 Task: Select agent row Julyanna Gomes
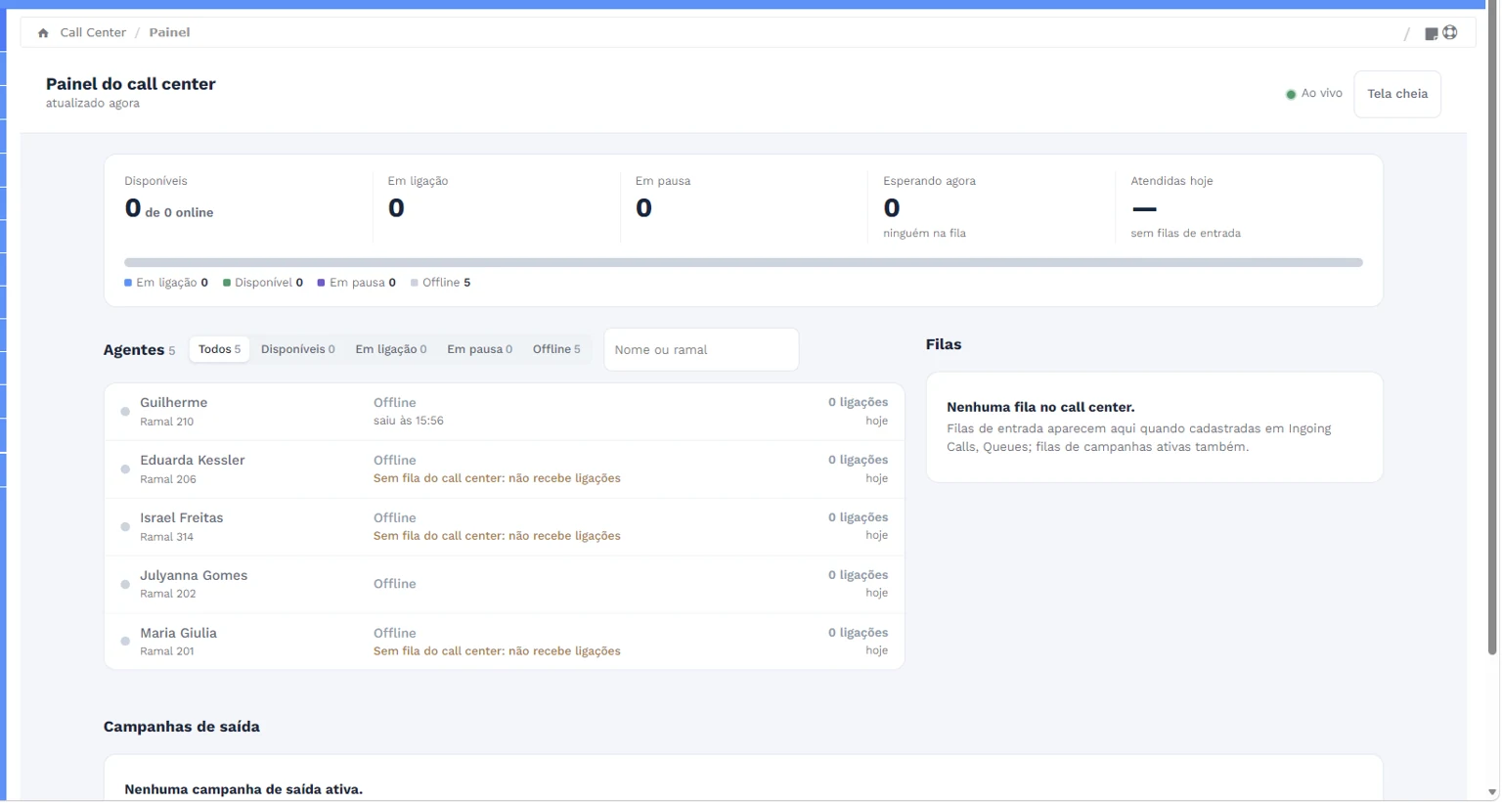click(x=505, y=584)
